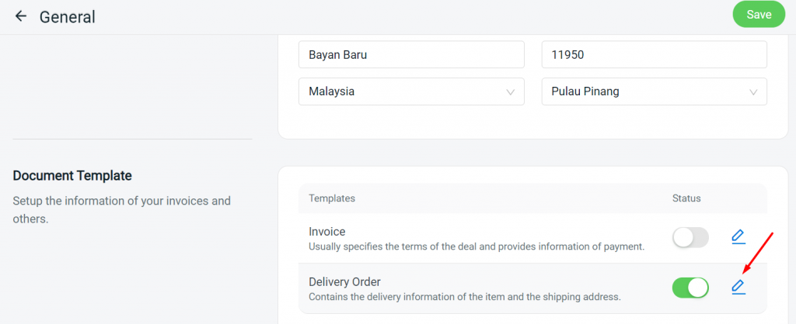Open the Malaysia country dropdown
The width and height of the screenshot is (796, 324).
tap(410, 91)
